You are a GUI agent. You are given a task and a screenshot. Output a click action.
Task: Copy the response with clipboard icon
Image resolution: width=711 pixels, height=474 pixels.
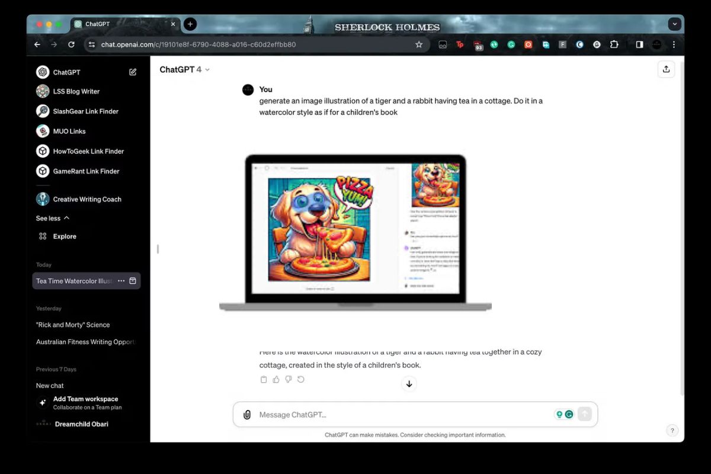pos(264,380)
